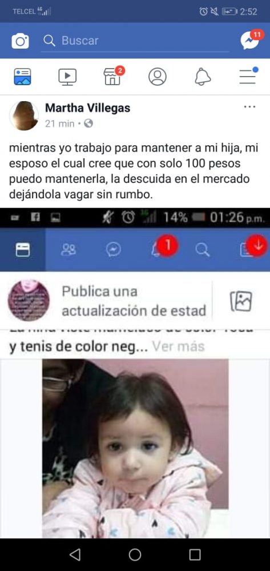The width and height of the screenshot is (270, 571).
Task: Expand the post options three-dot menu
Action: click(249, 107)
